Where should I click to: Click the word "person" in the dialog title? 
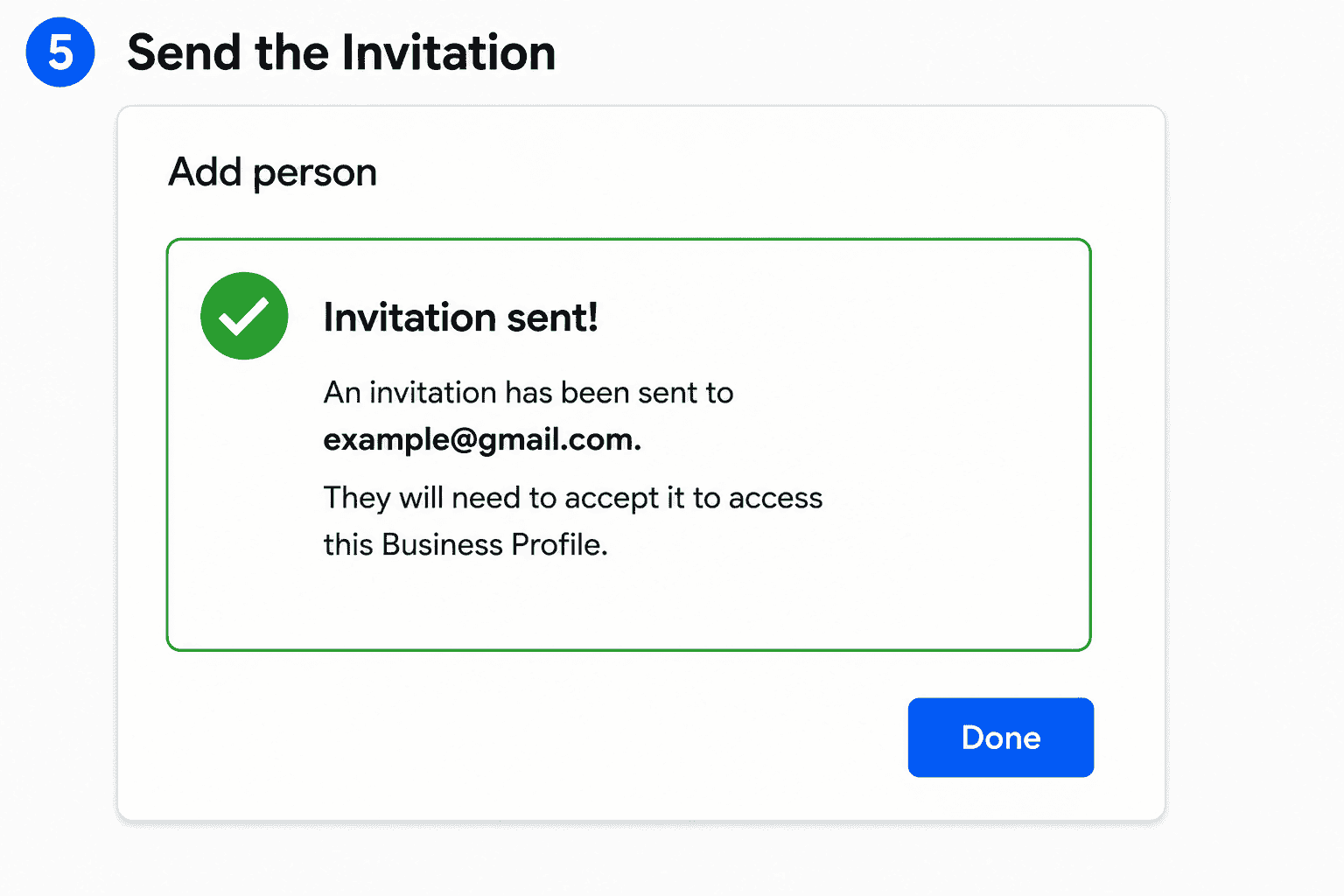click(x=315, y=174)
